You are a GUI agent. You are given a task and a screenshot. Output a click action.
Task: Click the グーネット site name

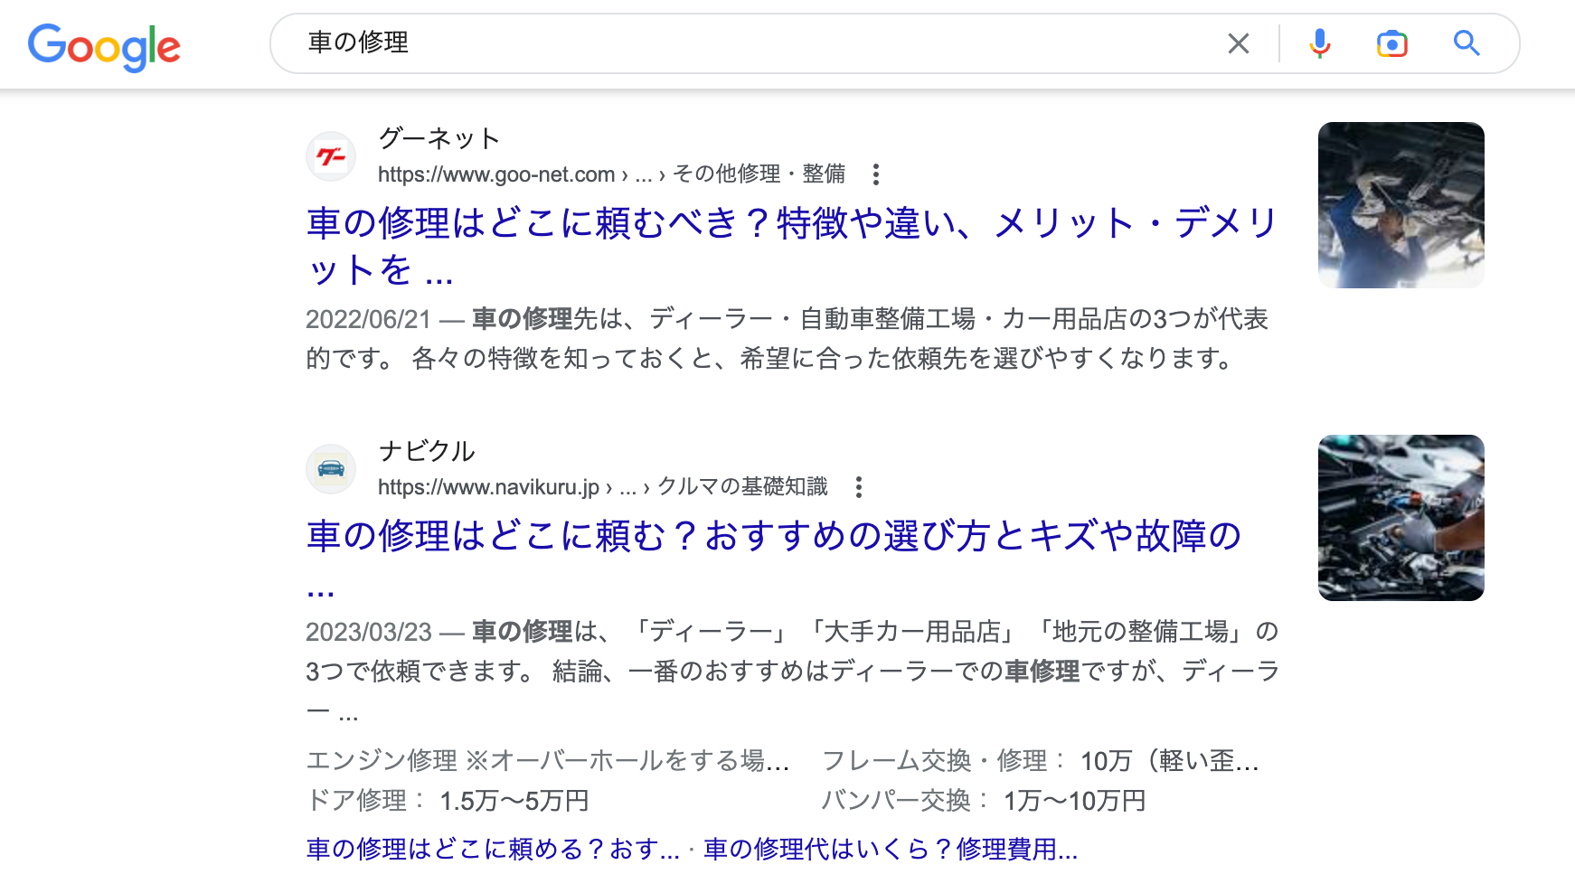(x=439, y=138)
